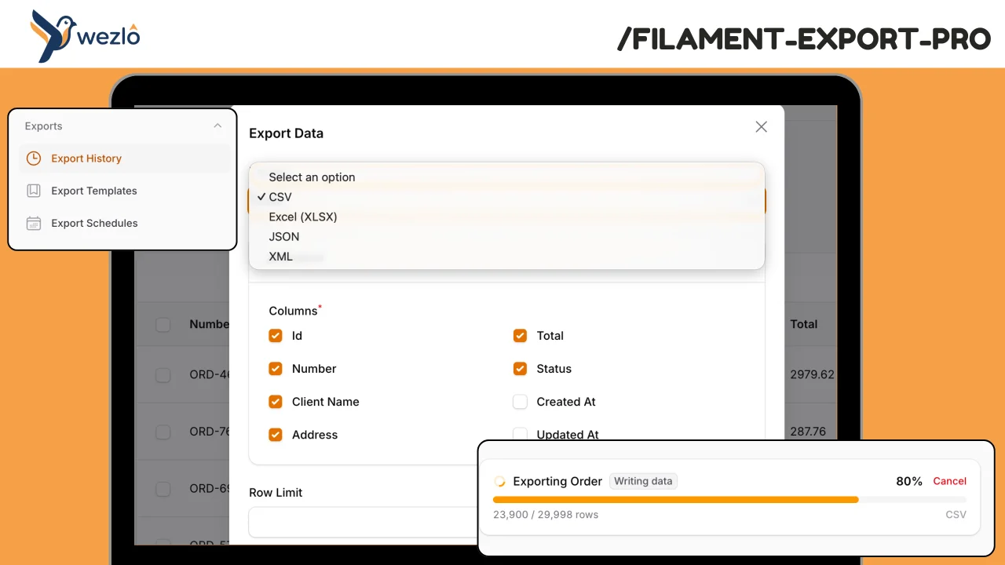1005x565 pixels.
Task: Select Excel (XLSX) from the format list
Action: pos(302,217)
